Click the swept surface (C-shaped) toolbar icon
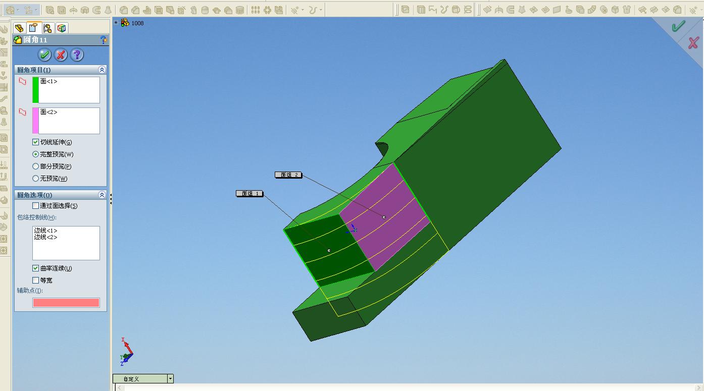This screenshot has height=391, width=704. coord(510,10)
